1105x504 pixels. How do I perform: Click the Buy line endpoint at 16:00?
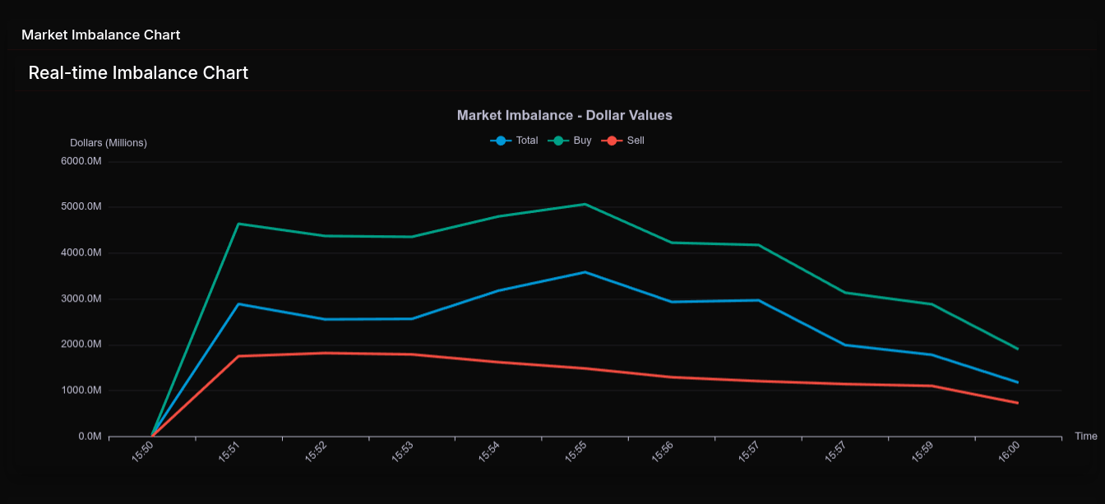pos(1018,349)
